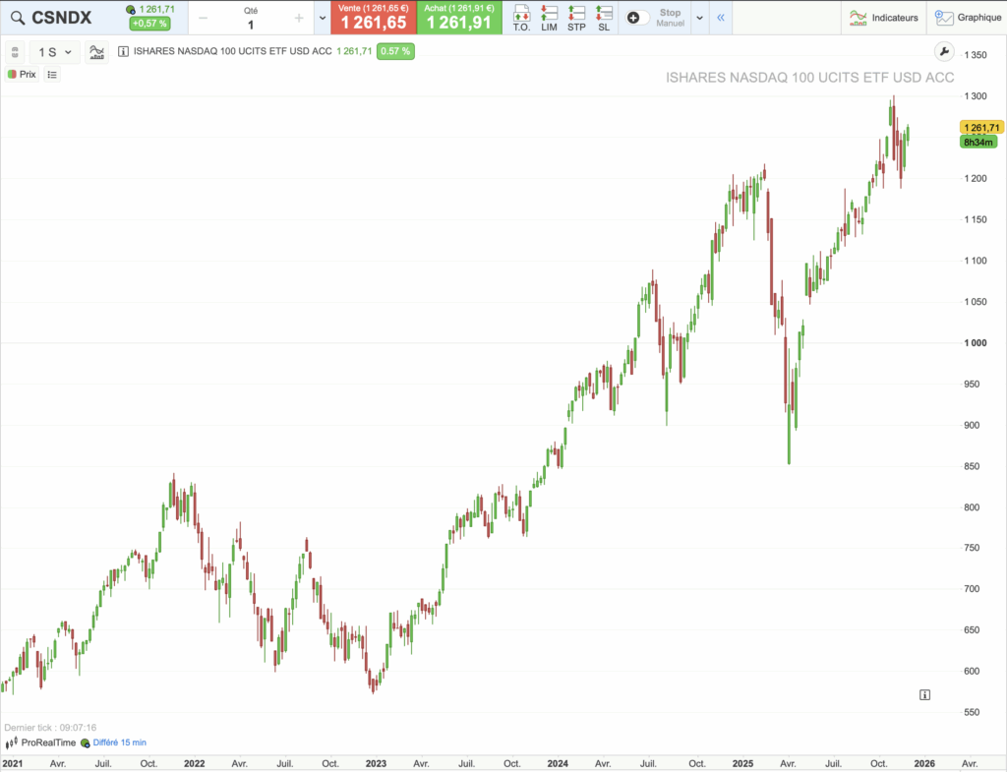Expand the Stop Manuel options chevron
Viewport: 1007px width, 772px height.
(699, 17)
